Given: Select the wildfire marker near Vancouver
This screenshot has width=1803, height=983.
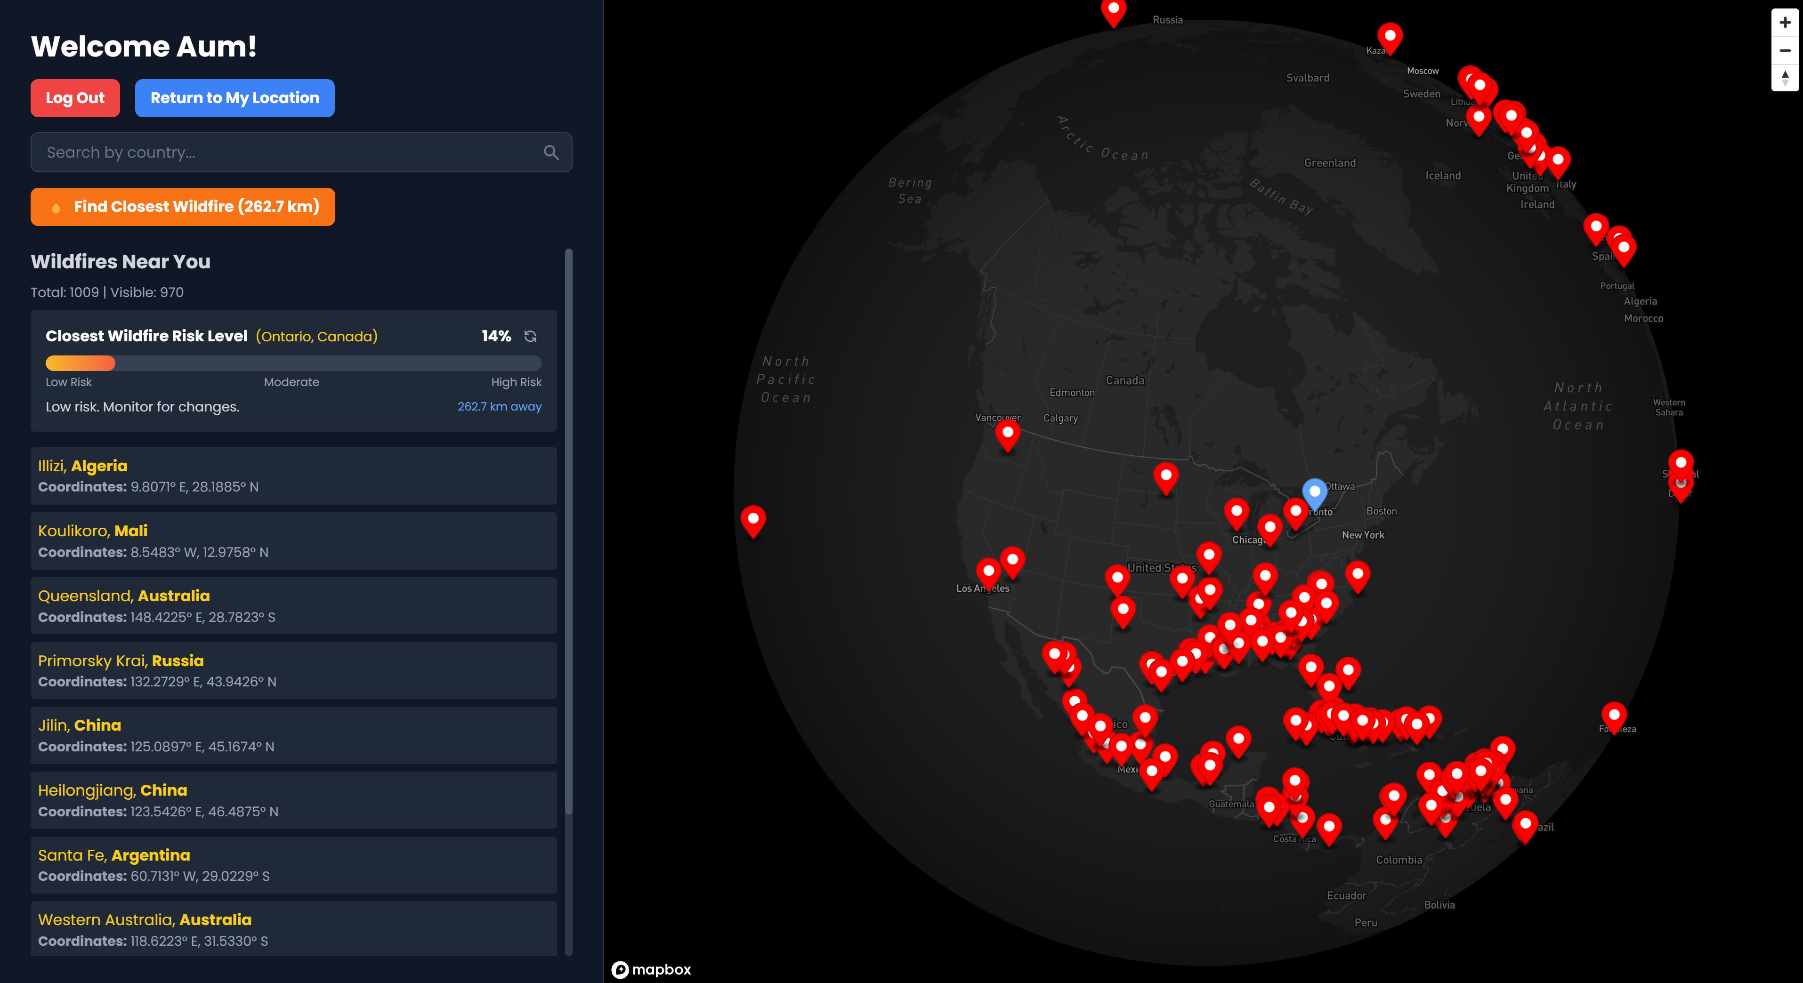Looking at the screenshot, I should (1007, 434).
